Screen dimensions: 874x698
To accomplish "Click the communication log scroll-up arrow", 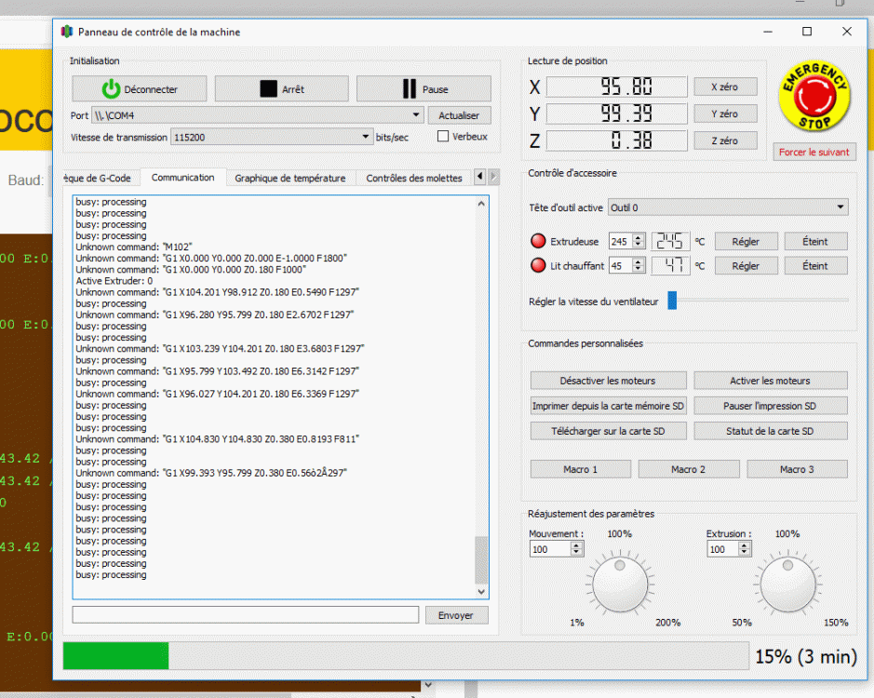I will [x=481, y=204].
